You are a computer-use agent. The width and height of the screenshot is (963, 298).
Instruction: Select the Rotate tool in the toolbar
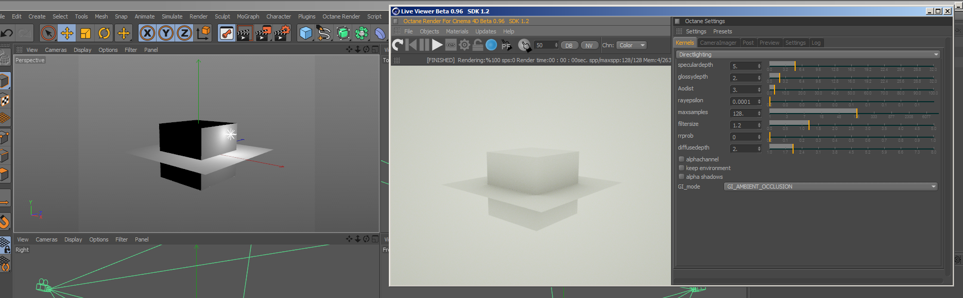(104, 33)
